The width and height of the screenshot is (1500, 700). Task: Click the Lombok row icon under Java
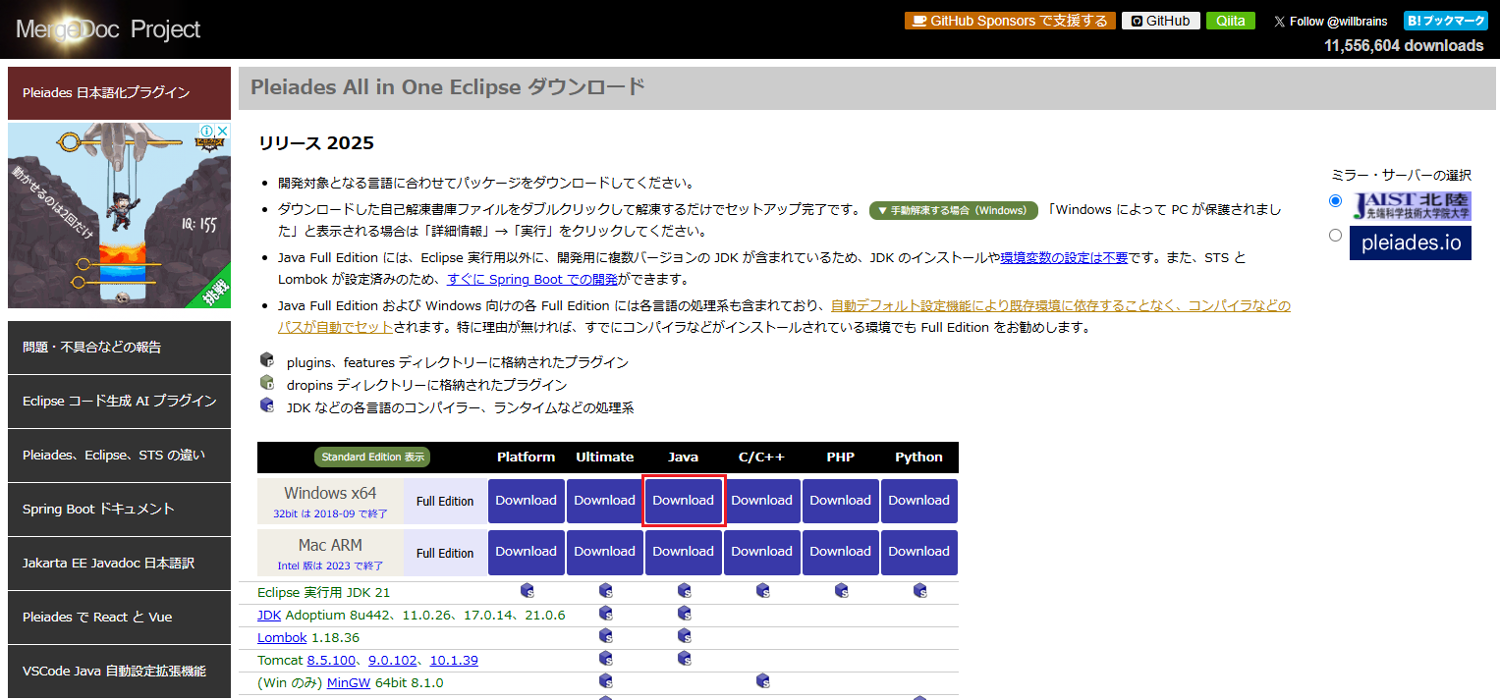(x=684, y=636)
